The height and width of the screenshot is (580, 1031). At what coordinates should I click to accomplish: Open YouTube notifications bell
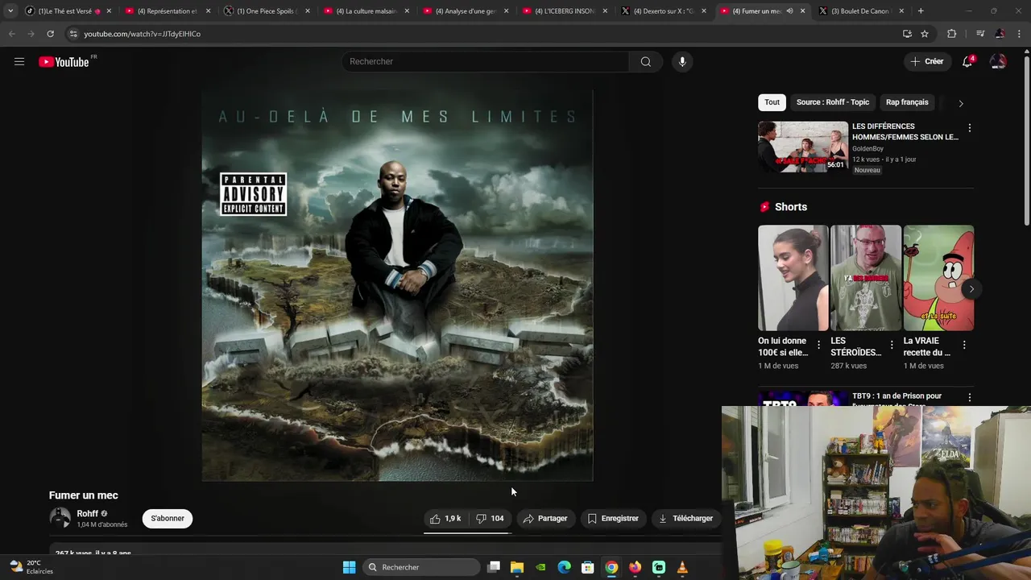[967, 61]
